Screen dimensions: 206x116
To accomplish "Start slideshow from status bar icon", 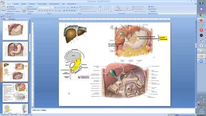I will 174,115.
